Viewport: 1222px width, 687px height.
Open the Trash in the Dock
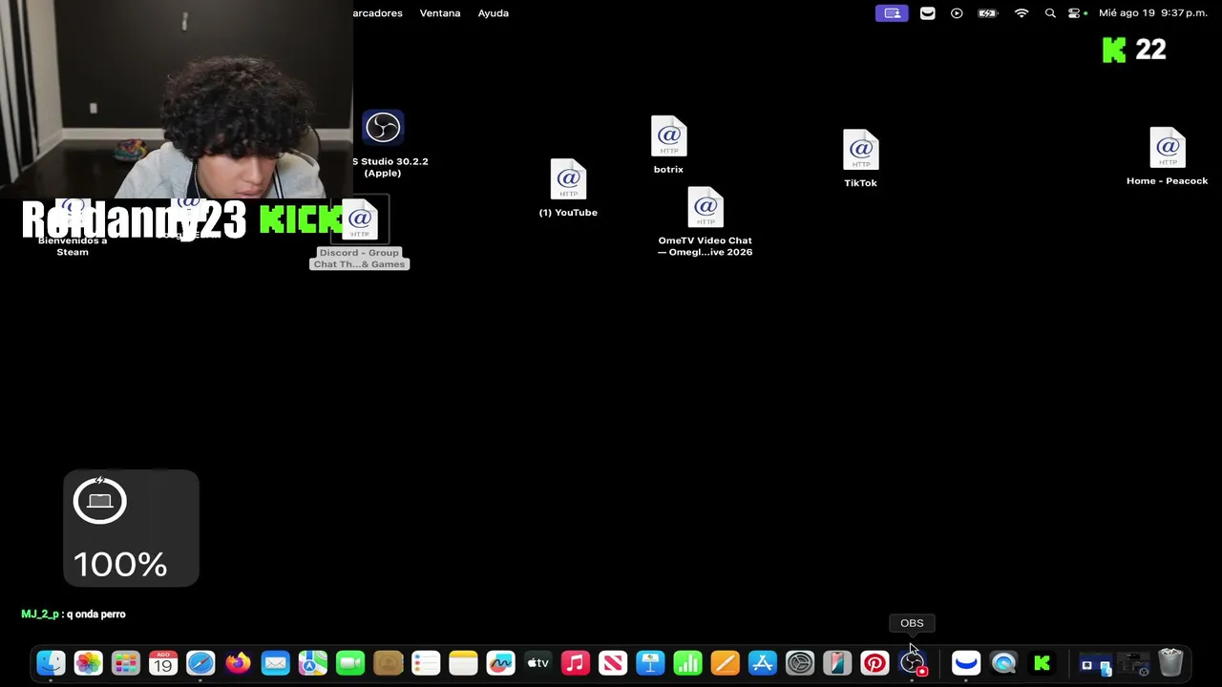coord(1170,662)
